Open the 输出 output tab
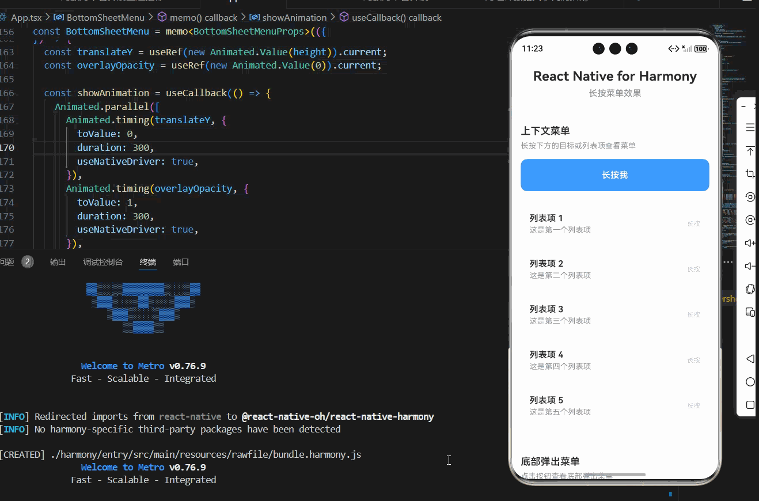 58,262
